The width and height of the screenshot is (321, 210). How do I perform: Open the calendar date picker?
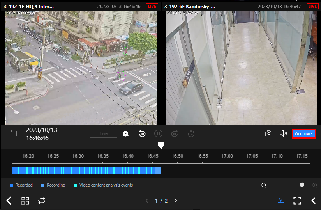[14, 133]
